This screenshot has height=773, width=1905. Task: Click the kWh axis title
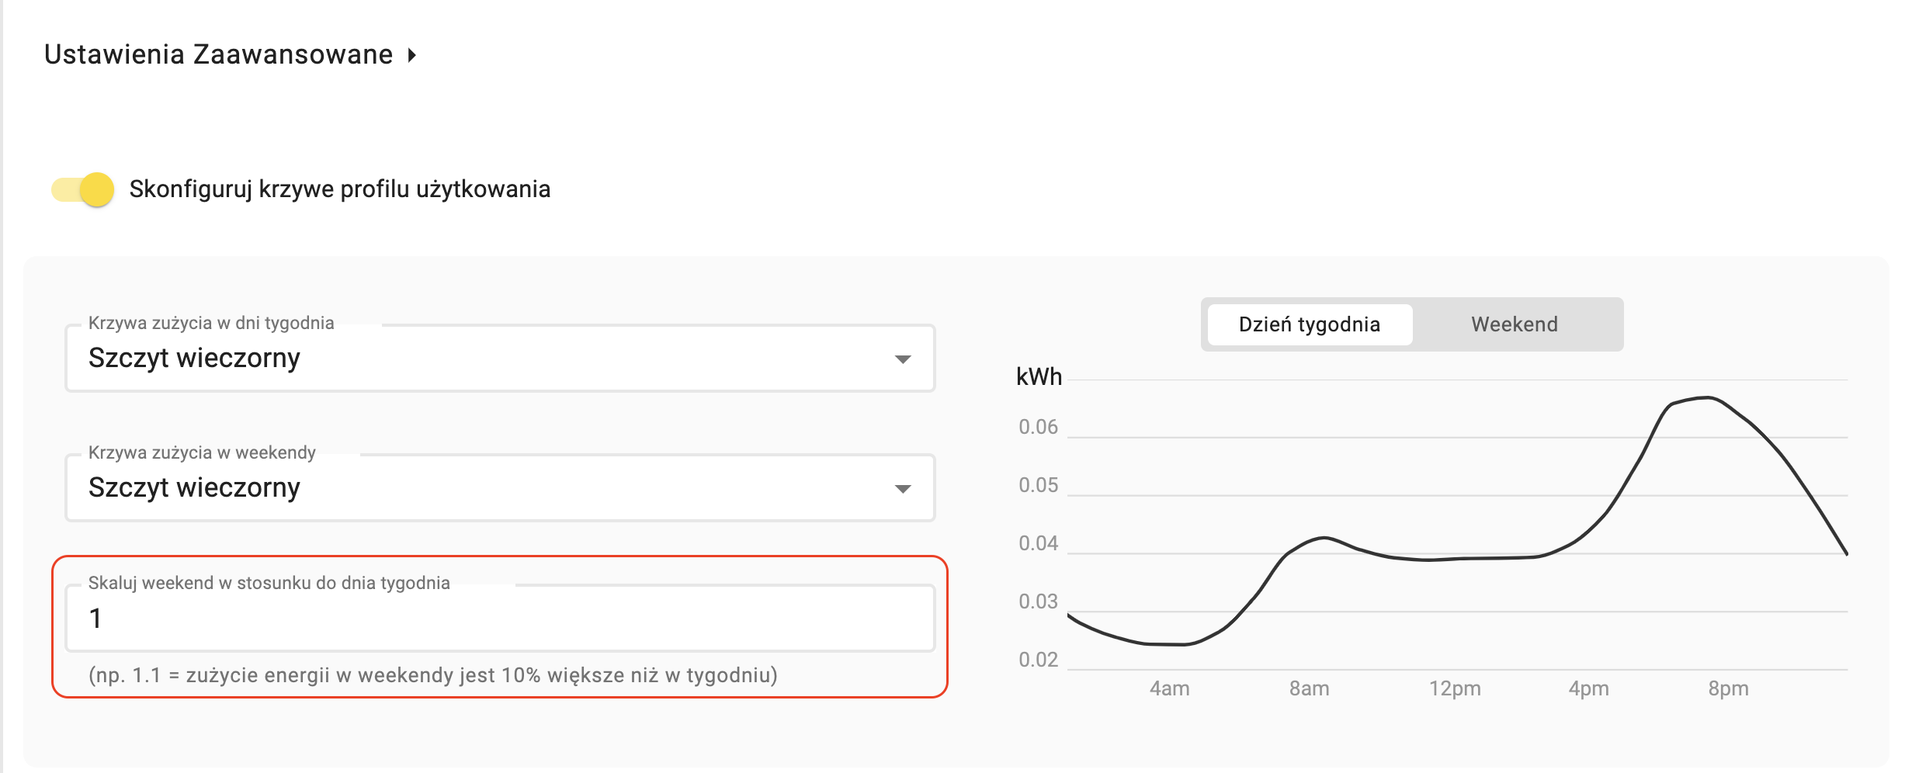coord(1039,376)
